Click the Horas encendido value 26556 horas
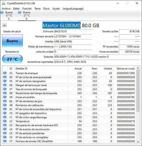142x146 pixels. click(x=129, y=52)
